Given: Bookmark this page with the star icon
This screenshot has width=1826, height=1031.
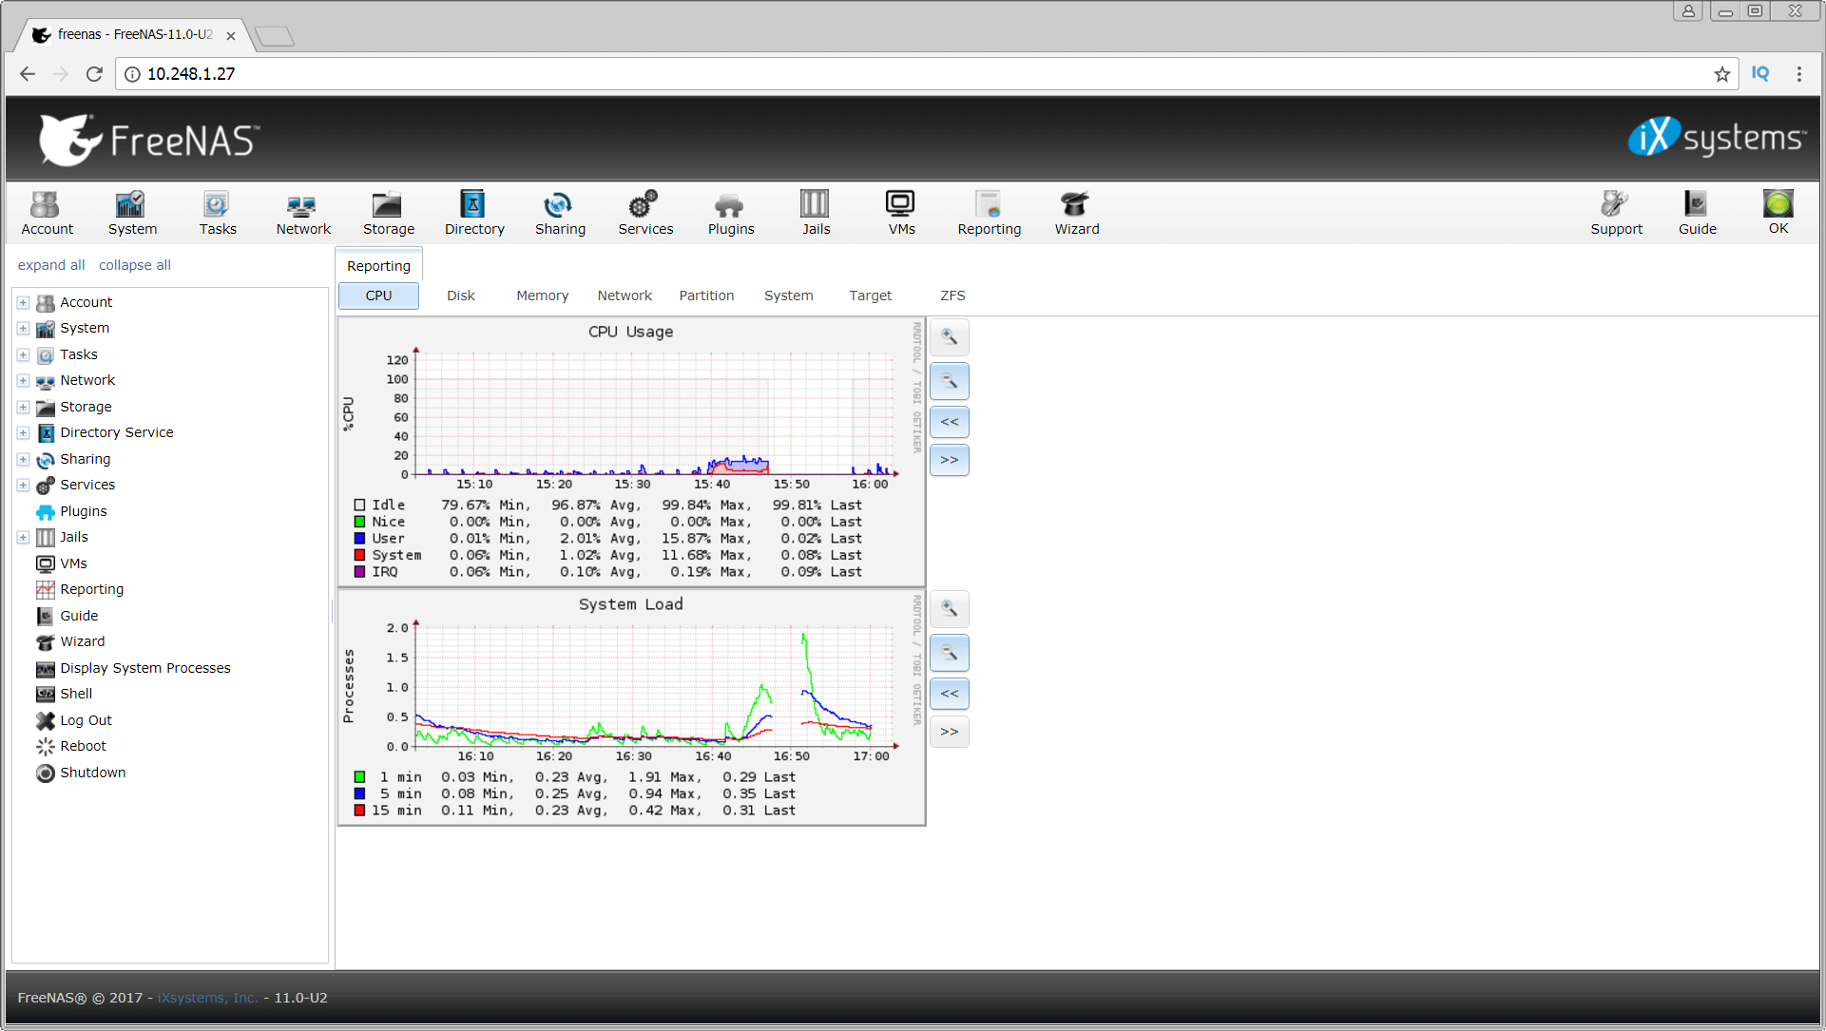Looking at the screenshot, I should [x=1721, y=74].
